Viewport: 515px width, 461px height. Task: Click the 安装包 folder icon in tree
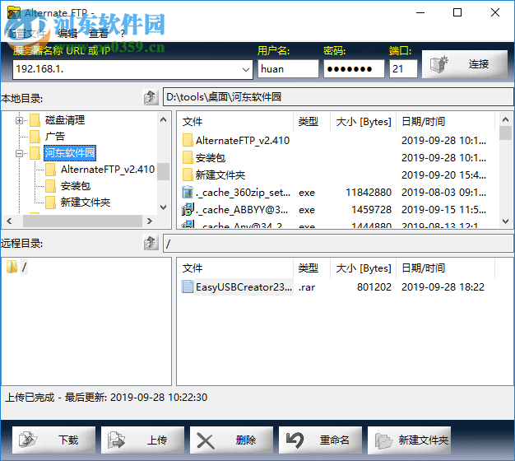50,186
